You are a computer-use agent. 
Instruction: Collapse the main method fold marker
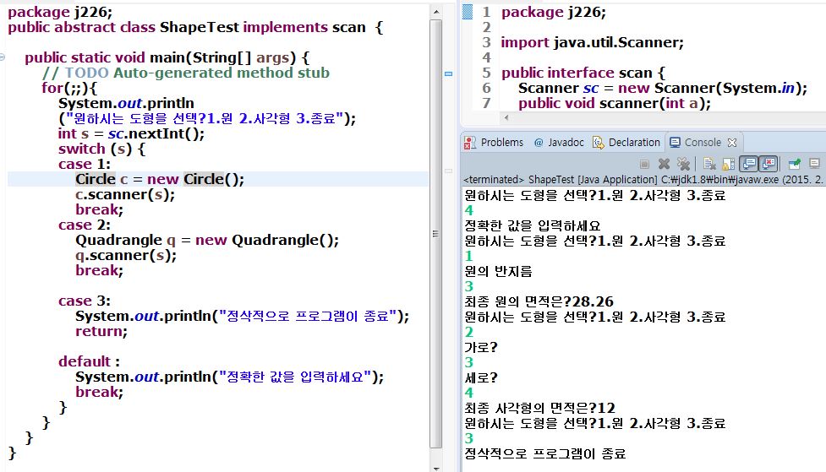coord(2,57)
